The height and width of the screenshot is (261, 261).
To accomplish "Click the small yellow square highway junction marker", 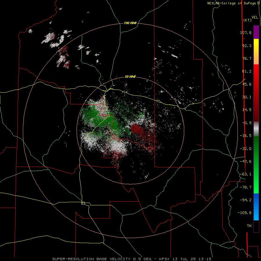I will [83, 203].
